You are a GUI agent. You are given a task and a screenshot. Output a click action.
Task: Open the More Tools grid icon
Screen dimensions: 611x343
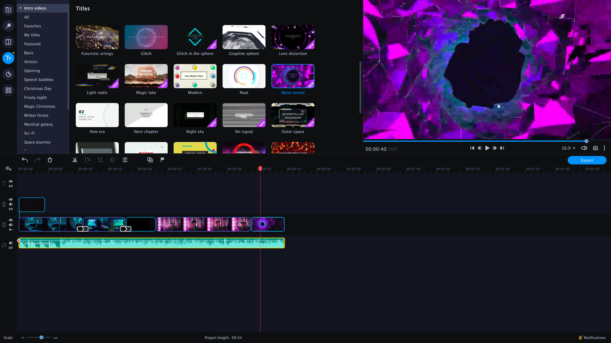[8, 90]
